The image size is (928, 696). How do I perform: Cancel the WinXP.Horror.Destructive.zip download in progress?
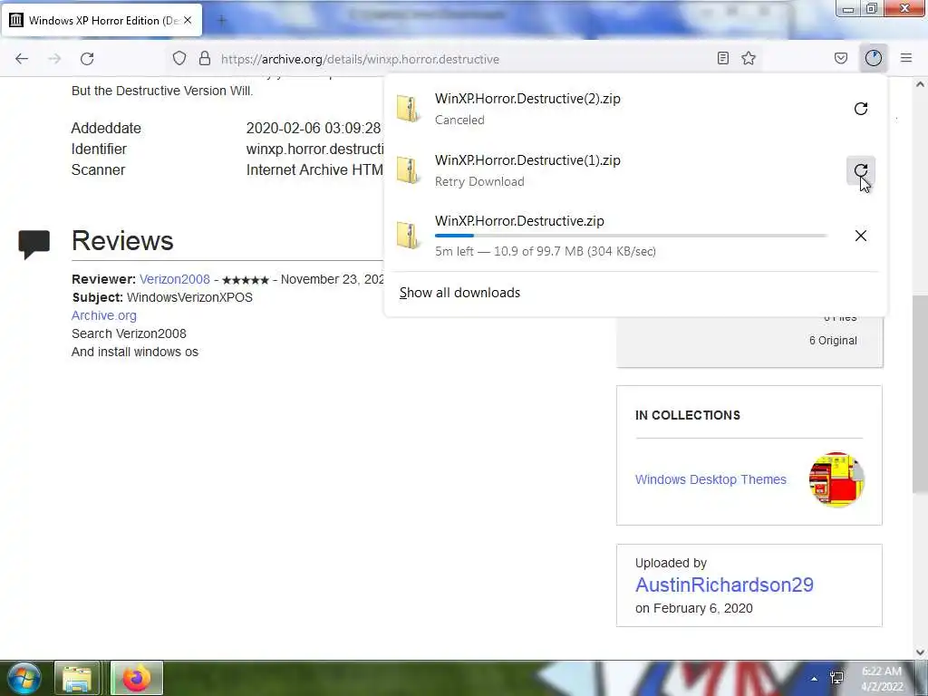click(x=861, y=236)
